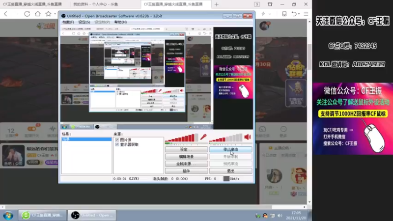The width and height of the screenshot is (393, 221).
Task: Open 设定... settings button in OBS
Action: click(186, 149)
